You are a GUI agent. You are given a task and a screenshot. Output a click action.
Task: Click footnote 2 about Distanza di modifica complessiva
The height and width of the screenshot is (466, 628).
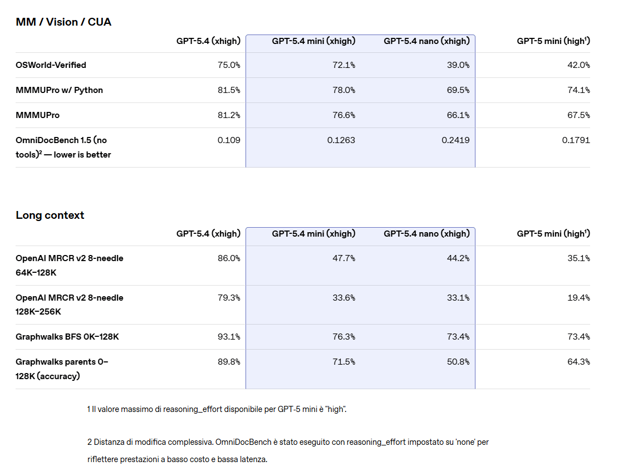(288, 442)
